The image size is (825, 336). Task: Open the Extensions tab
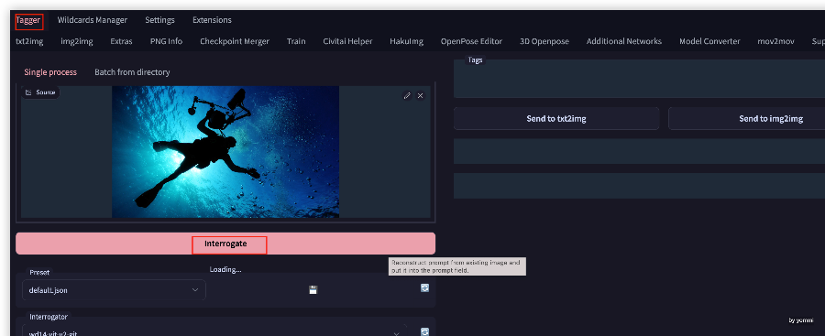(212, 20)
